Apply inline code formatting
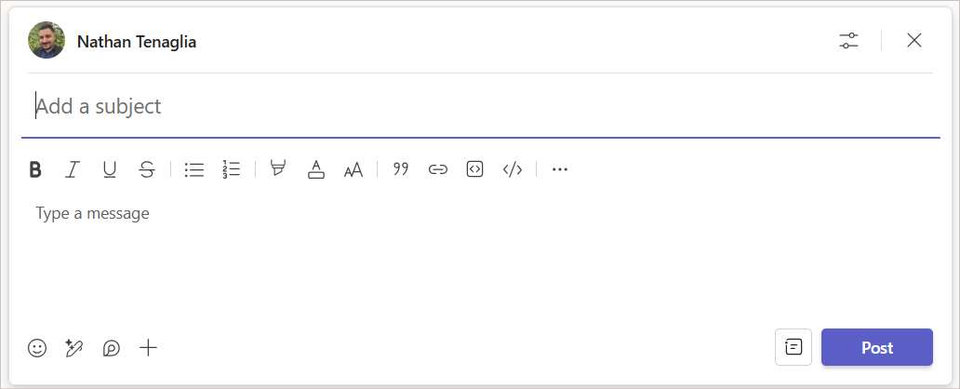This screenshot has height=389, width=960. click(513, 169)
